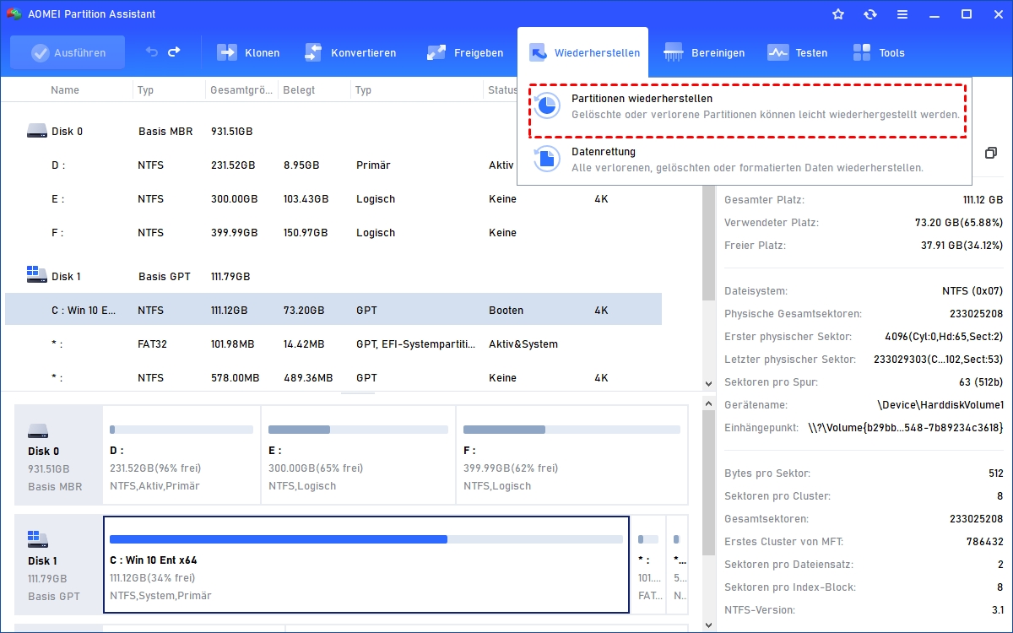
Task: Click the disk map scrollbar up arrow
Action: click(708, 405)
